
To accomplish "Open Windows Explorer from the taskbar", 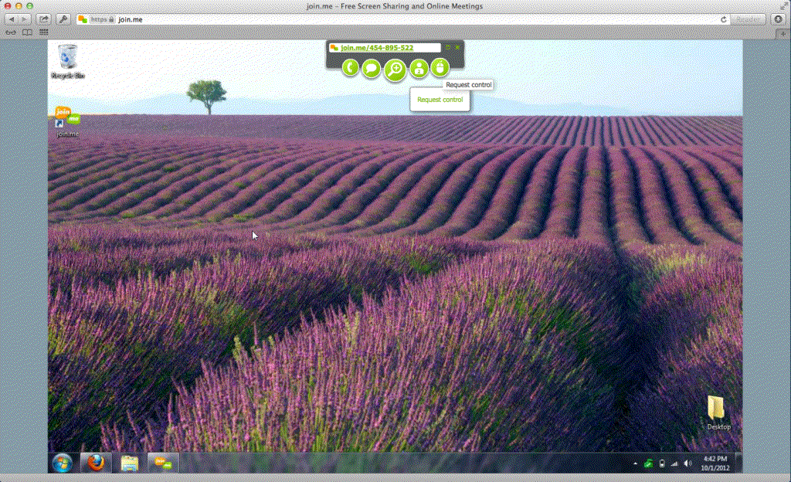I will [129, 463].
